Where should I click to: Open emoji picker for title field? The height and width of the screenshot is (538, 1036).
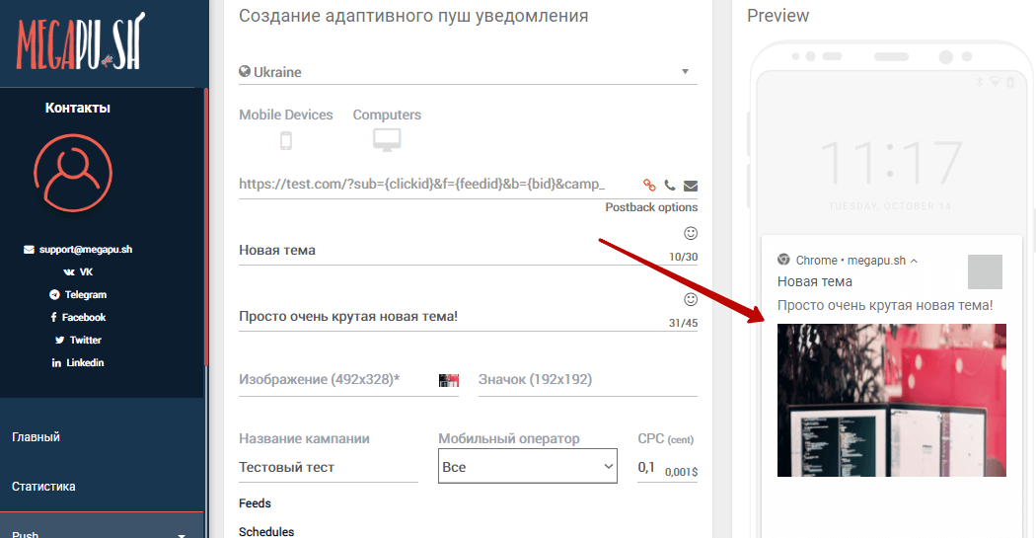coord(691,233)
